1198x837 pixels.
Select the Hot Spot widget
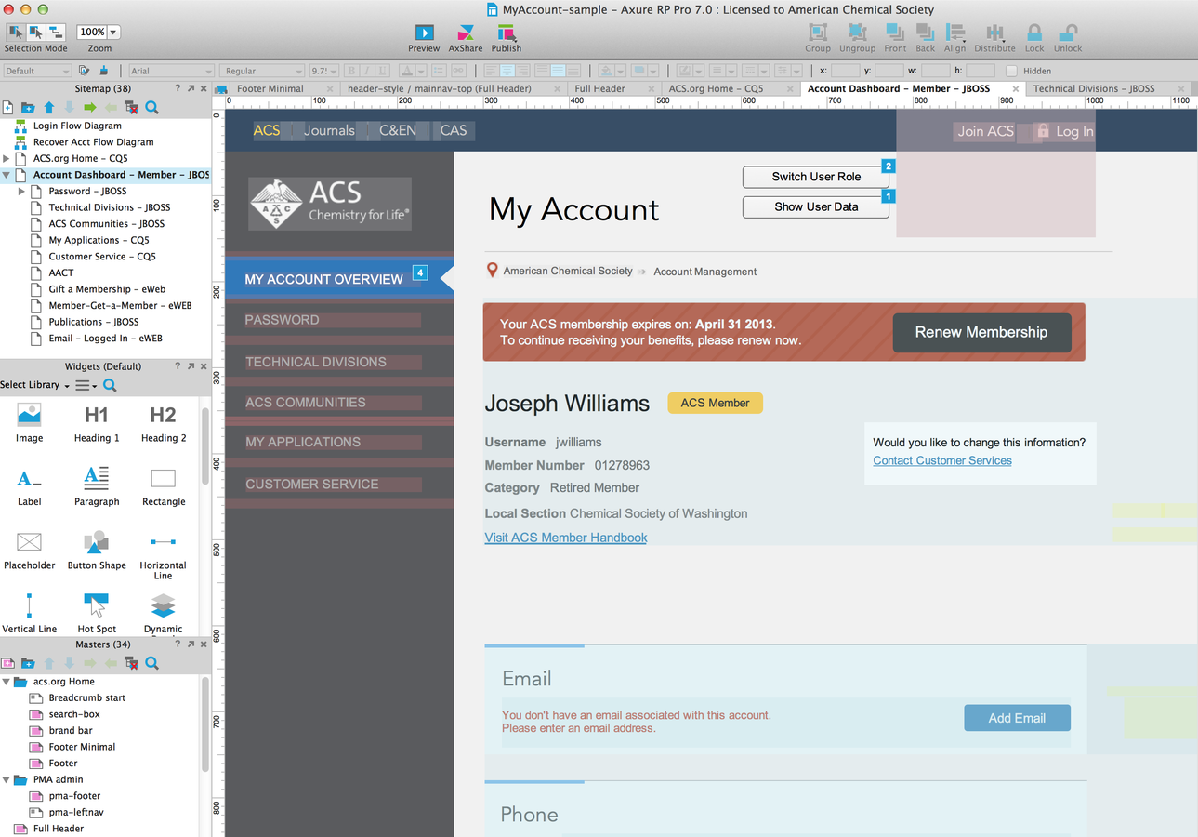click(97, 613)
